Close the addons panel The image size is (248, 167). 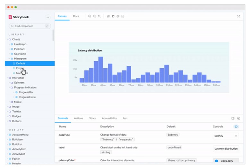point(239,118)
